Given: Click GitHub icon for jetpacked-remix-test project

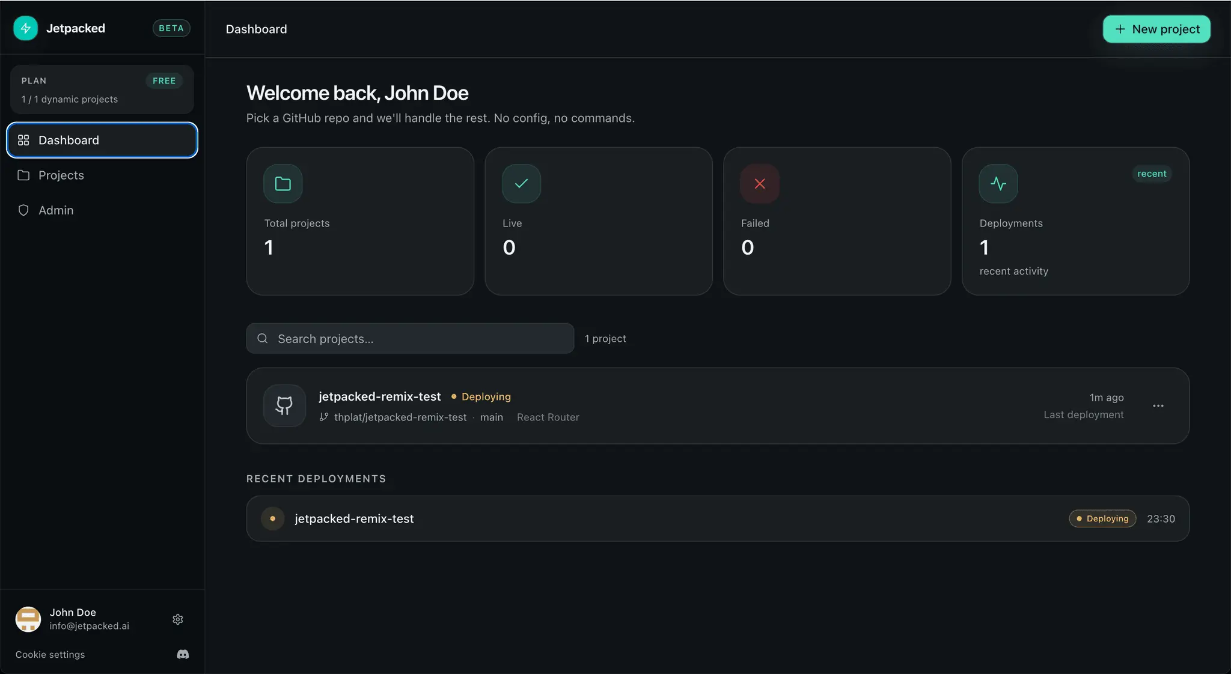Looking at the screenshot, I should pyautogui.click(x=284, y=406).
